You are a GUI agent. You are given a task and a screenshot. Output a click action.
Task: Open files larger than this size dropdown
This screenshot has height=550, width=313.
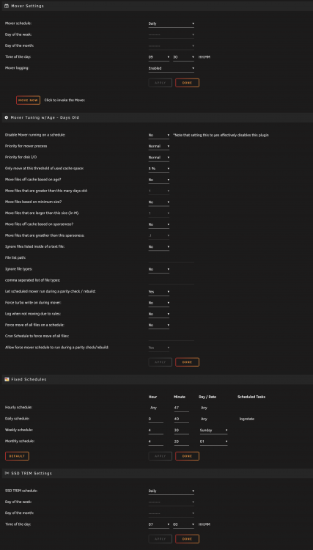point(159,213)
